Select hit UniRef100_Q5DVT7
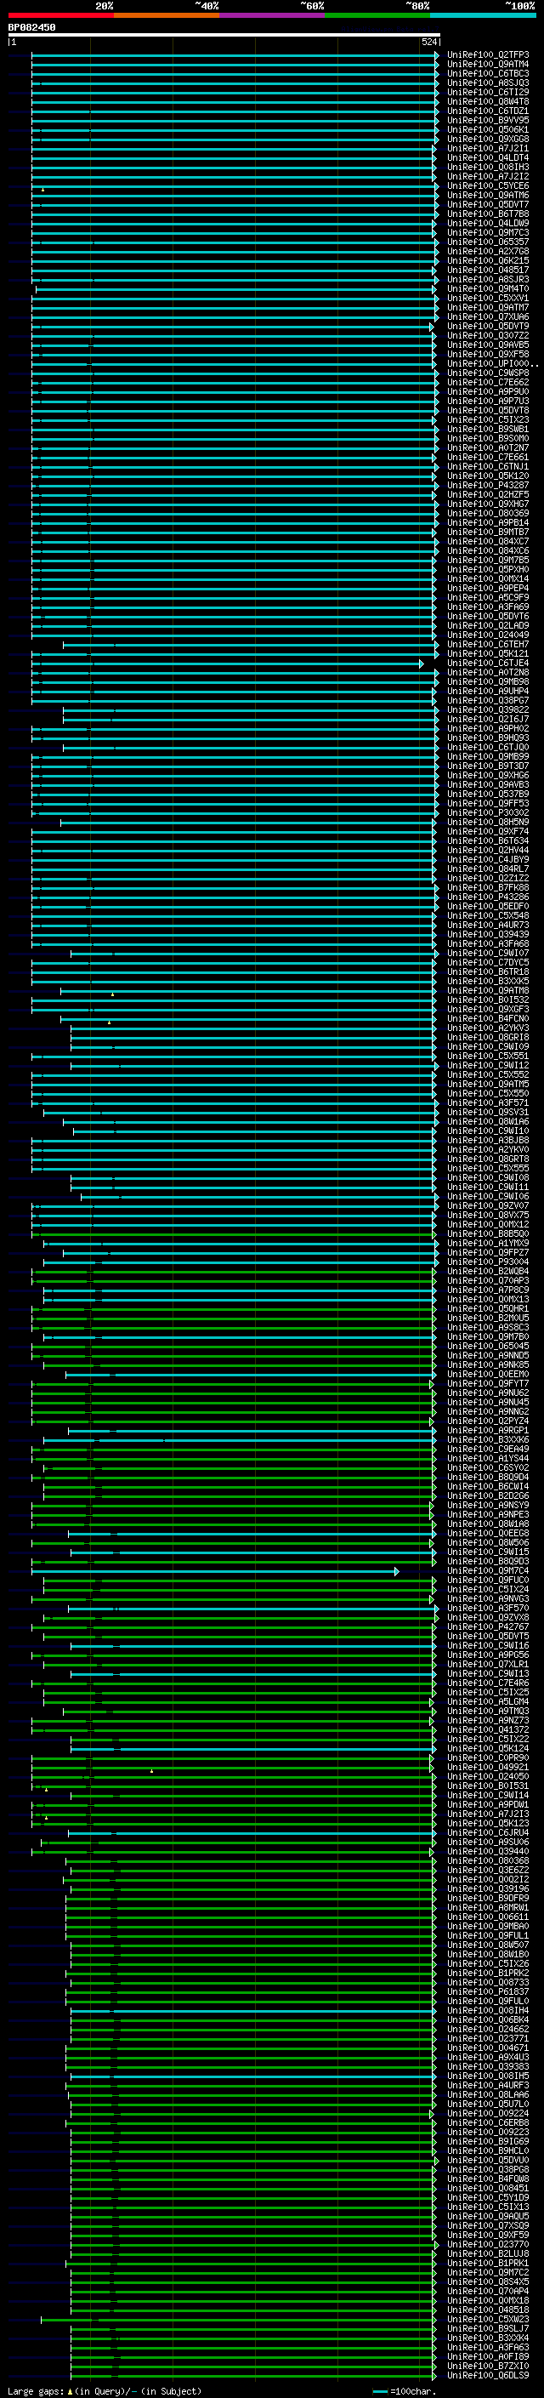The width and height of the screenshot is (544, 2398). tap(488, 205)
